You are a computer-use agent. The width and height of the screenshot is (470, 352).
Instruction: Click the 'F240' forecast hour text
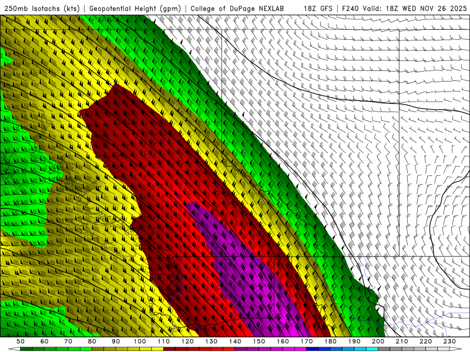[351, 9]
